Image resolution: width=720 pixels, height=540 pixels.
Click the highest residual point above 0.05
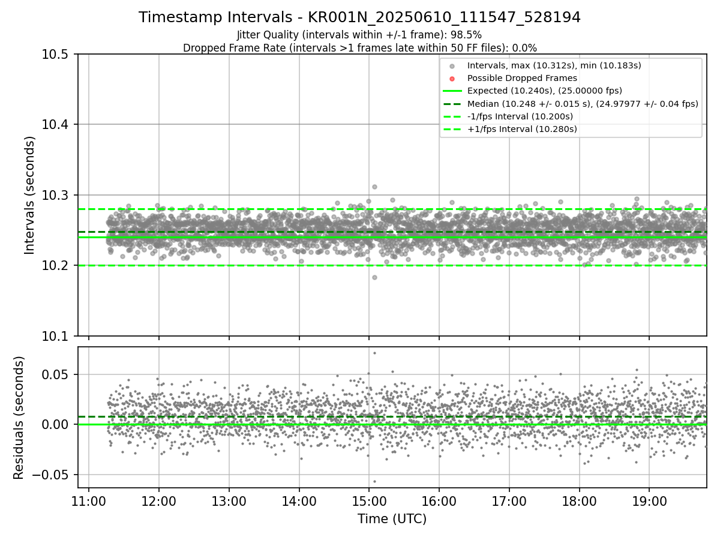tap(374, 353)
